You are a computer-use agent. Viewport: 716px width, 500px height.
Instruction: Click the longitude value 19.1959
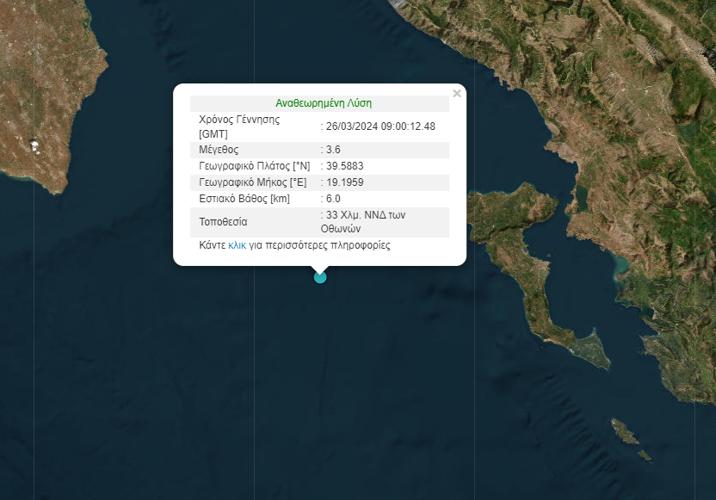[x=343, y=182]
